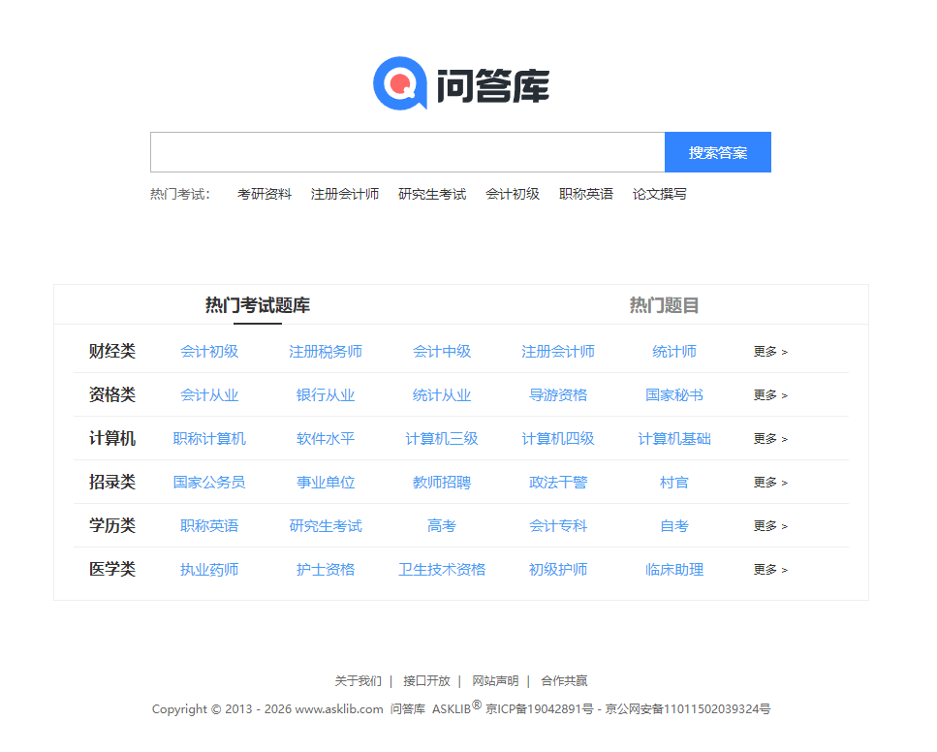The image size is (937, 752).
Task: Switch to the 热门题目 tab
Action: coord(664,305)
